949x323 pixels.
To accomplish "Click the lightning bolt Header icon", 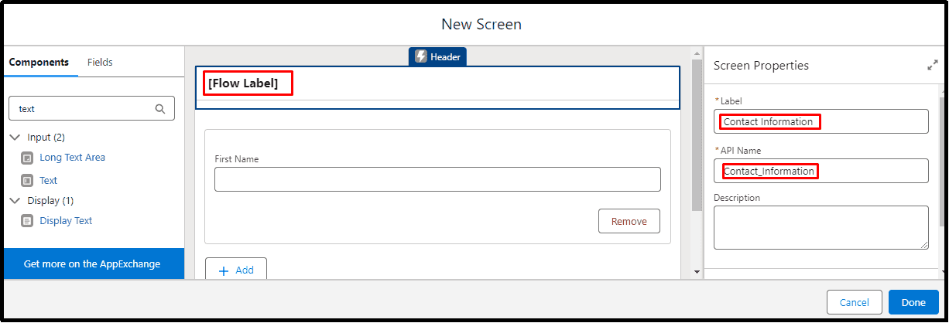I will tap(421, 56).
